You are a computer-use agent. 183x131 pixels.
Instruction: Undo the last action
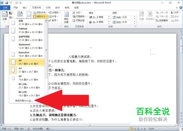click(x=11, y=3)
